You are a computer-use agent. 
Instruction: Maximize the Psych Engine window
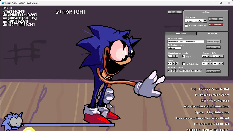coord(221,3)
